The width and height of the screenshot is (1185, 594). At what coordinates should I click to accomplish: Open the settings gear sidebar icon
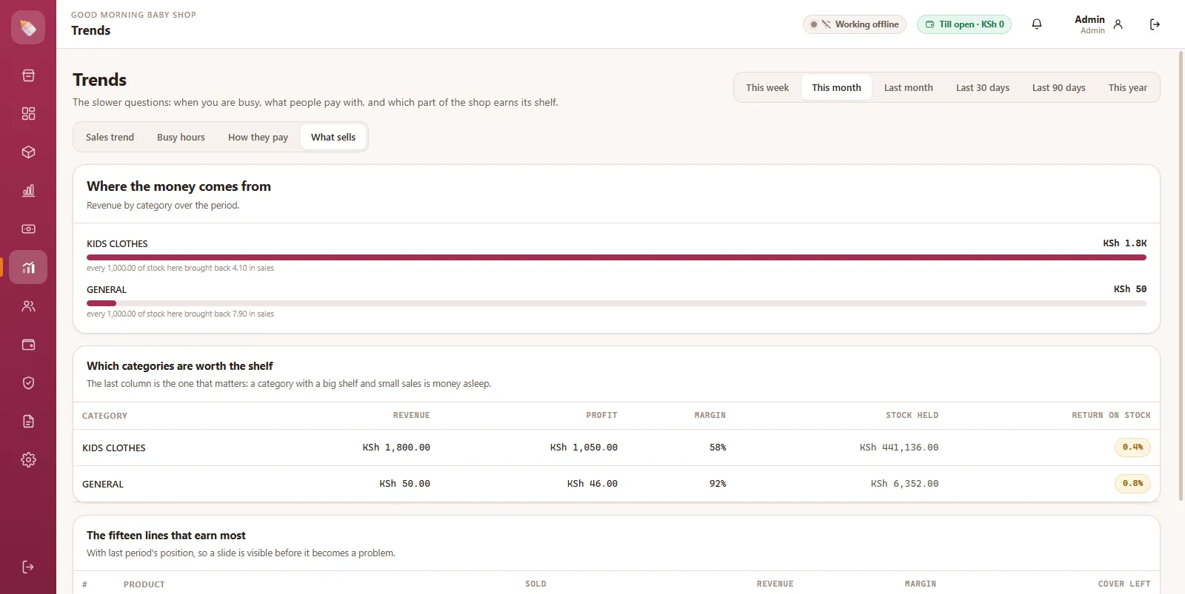(x=28, y=460)
